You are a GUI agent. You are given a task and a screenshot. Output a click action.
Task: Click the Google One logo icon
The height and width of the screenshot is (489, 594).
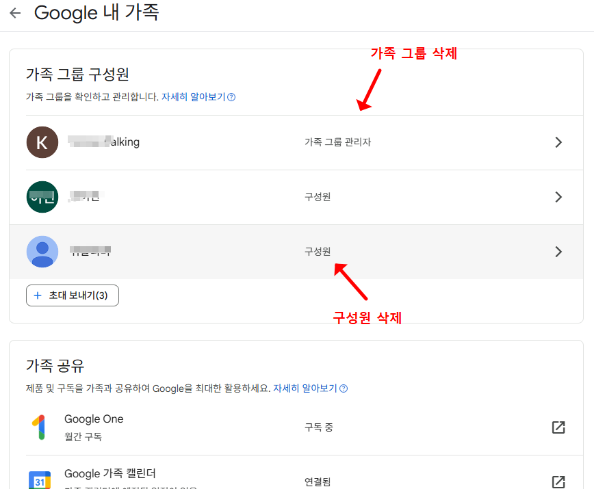pyautogui.click(x=40, y=427)
